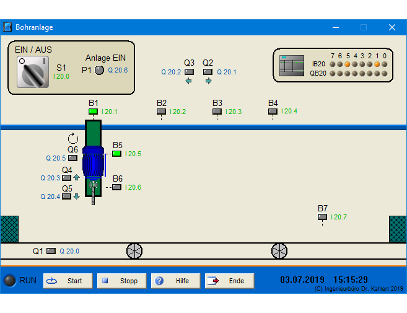The width and height of the screenshot is (407, 313).
Task: Click the Ende exit button
Action: click(x=229, y=281)
